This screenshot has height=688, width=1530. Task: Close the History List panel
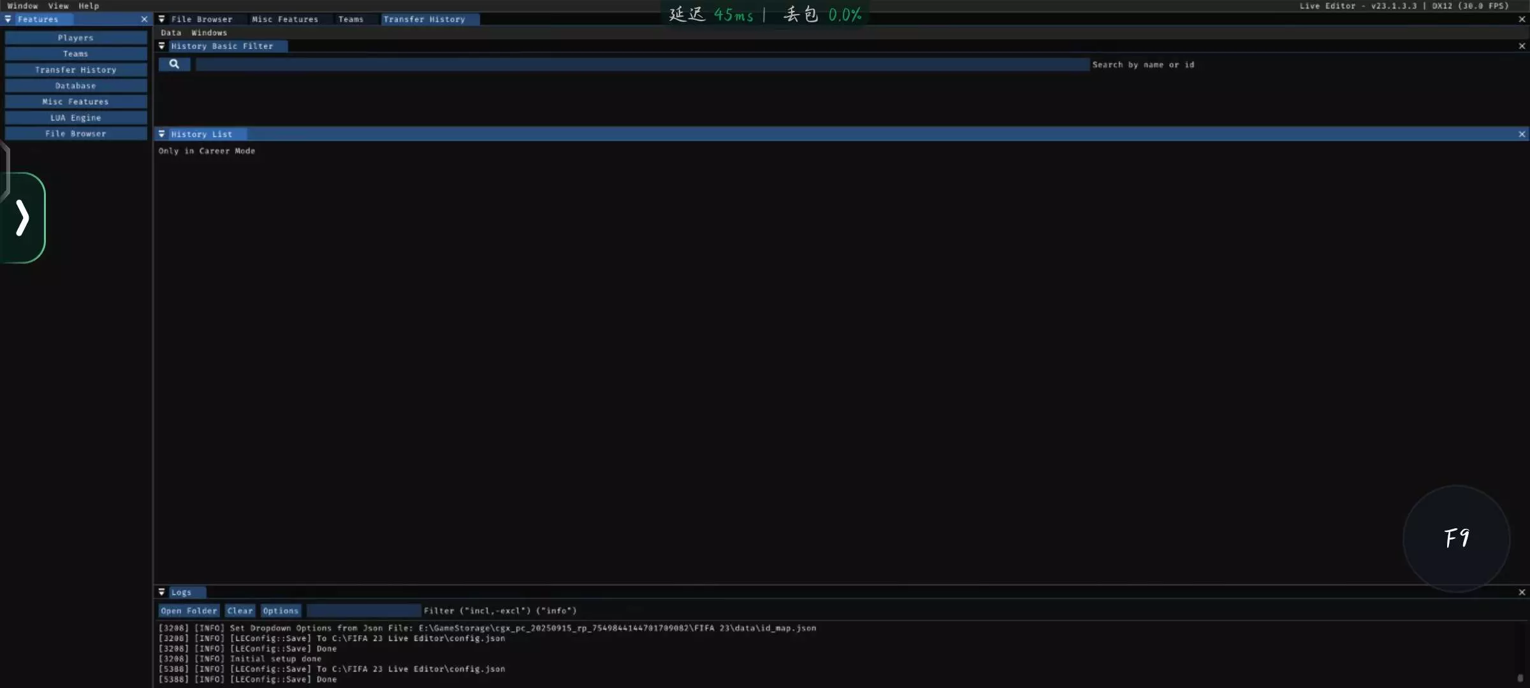(x=1522, y=134)
